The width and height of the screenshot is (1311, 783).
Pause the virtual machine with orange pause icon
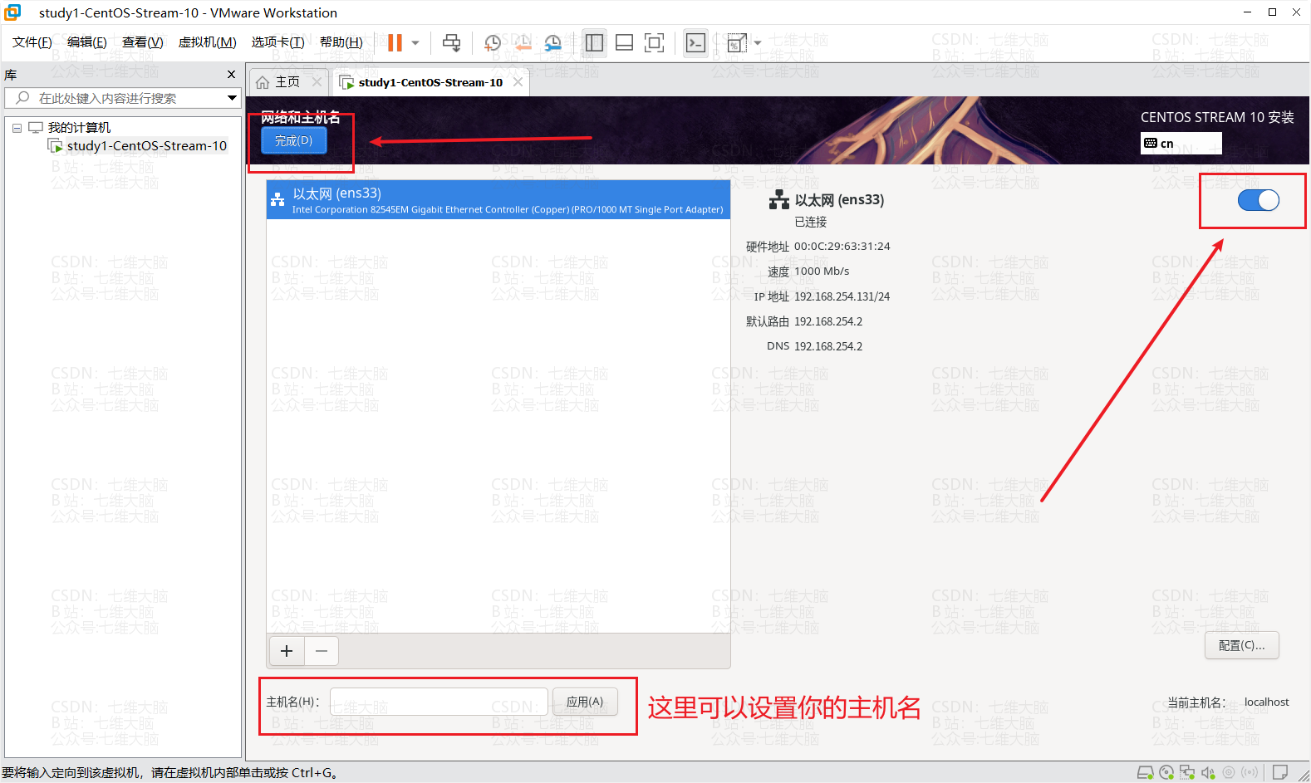[x=395, y=42]
